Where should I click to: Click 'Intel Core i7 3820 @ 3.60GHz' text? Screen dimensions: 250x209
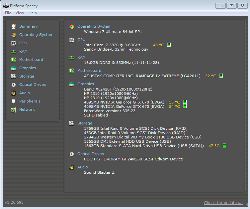coord(112,45)
